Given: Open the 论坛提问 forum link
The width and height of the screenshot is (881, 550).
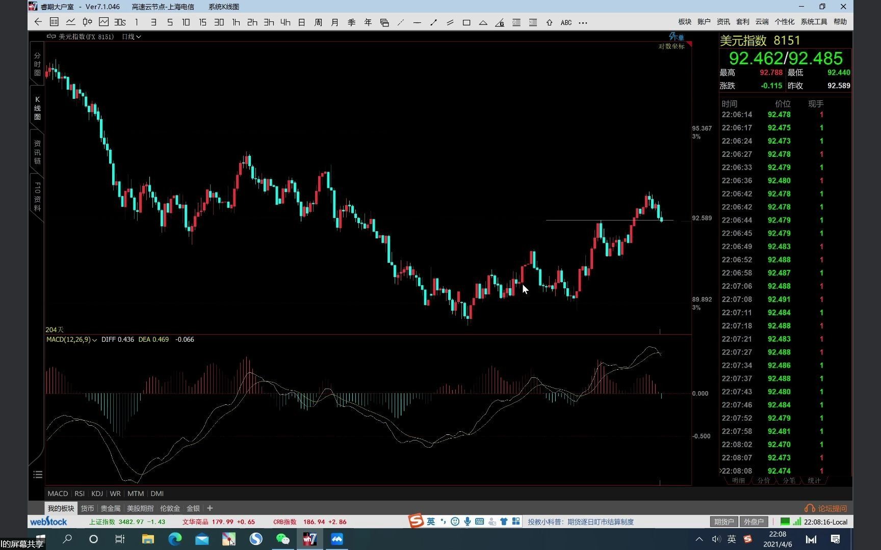Looking at the screenshot, I should point(826,508).
